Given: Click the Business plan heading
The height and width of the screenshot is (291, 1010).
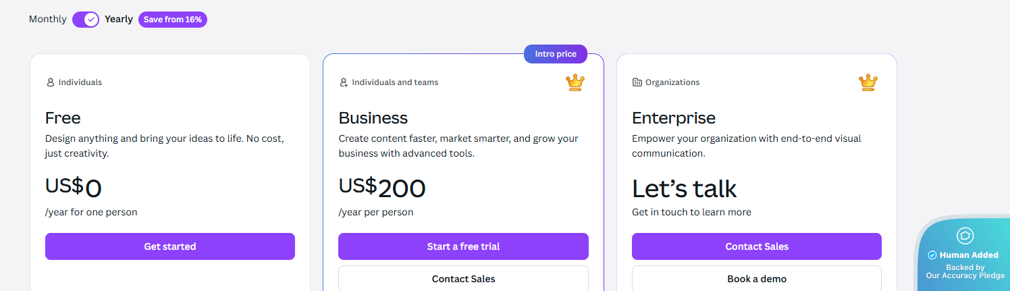Looking at the screenshot, I should coord(373,118).
